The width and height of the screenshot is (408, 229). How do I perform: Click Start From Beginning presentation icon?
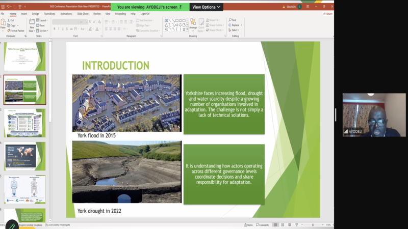click(20, 7)
